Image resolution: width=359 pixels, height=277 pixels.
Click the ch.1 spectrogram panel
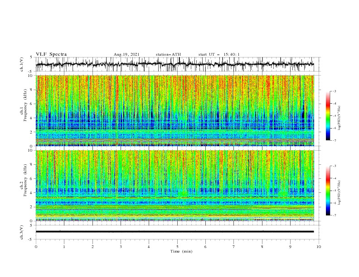(x=175, y=110)
